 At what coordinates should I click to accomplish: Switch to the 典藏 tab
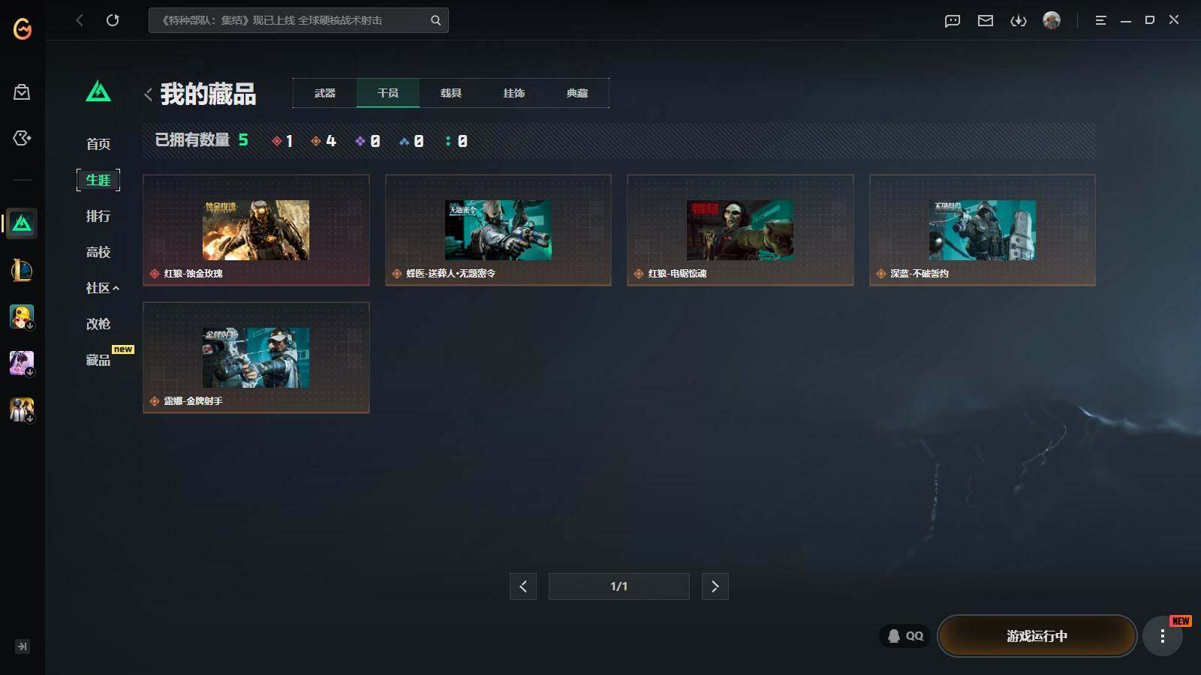pos(577,93)
